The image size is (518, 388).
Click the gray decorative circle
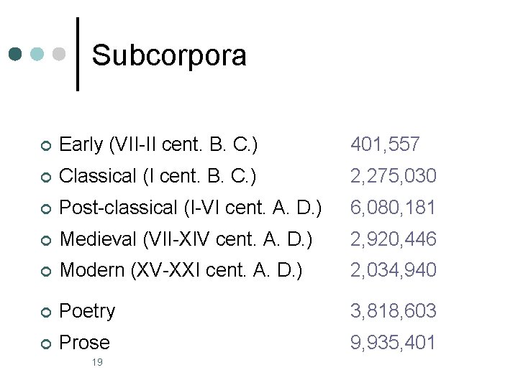60,54
